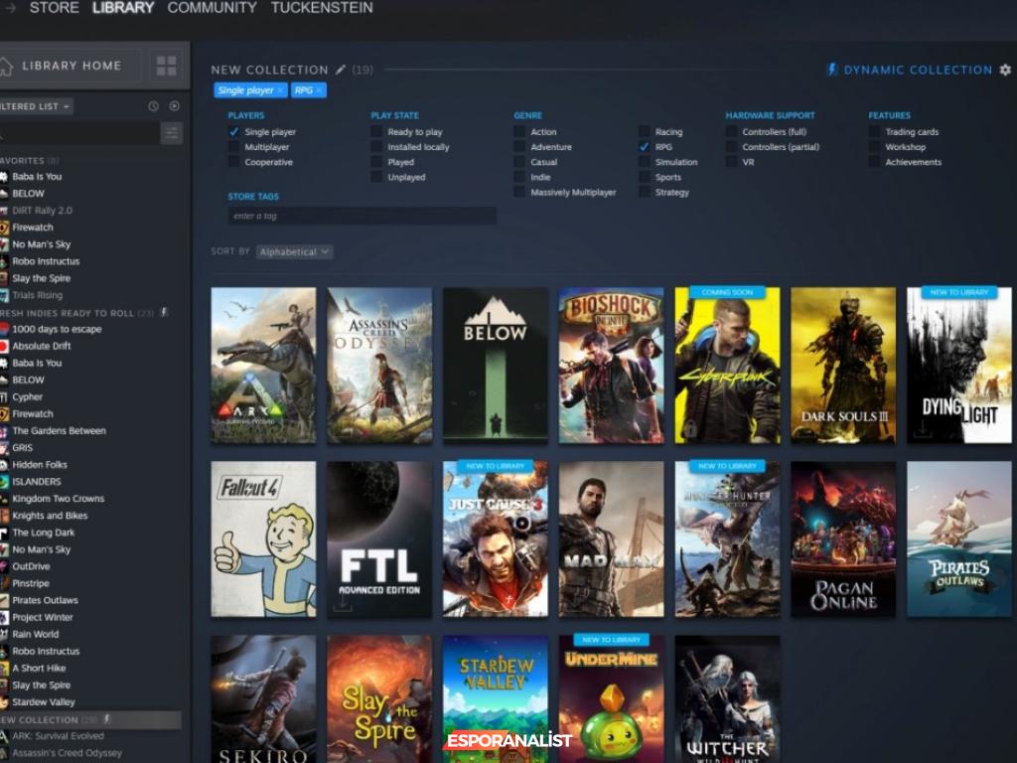Select the Action genre checkbox

pyautogui.click(x=518, y=132)
